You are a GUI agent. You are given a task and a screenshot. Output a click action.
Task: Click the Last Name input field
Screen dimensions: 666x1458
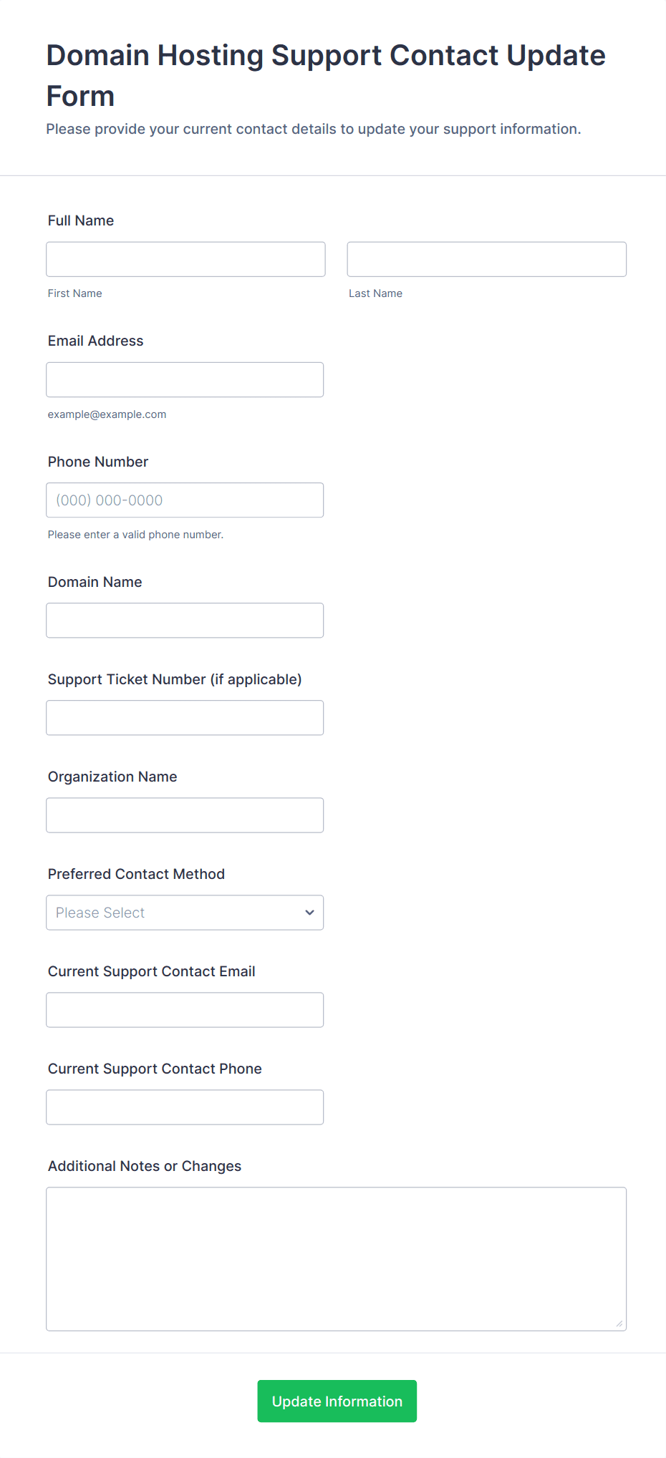[x=486, y=259]
